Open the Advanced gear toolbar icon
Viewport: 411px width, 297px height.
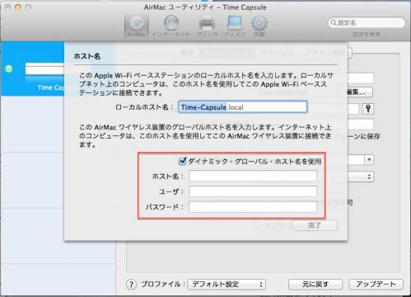(x=259, y=26)
